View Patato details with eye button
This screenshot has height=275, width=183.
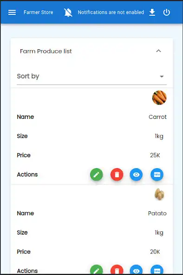tap(136, 270)
